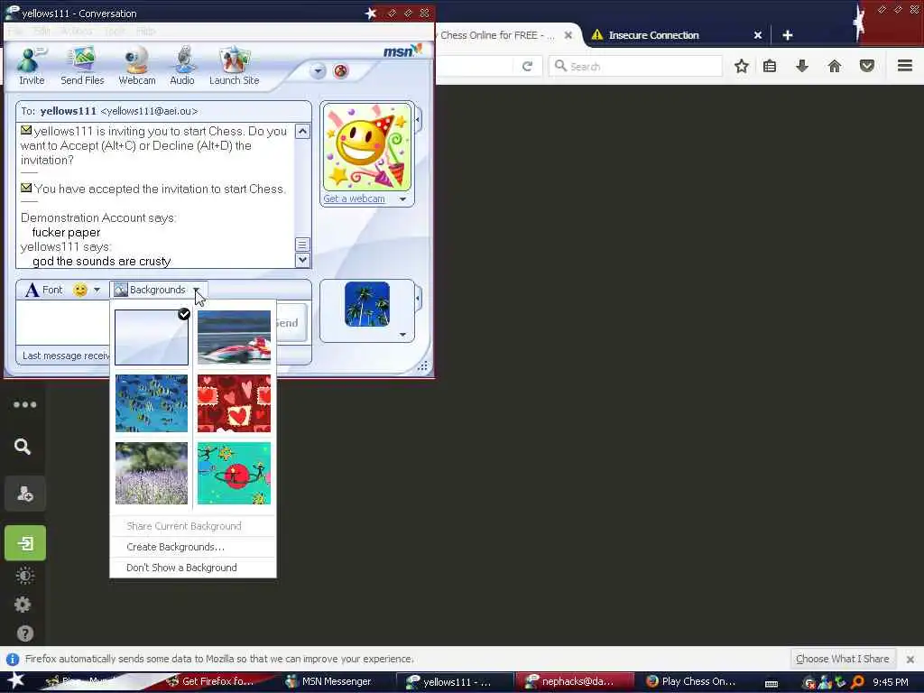Start Webcam from conversation toolbar
This screenshot has height=693, width=924.
click(x=137, y=66)
